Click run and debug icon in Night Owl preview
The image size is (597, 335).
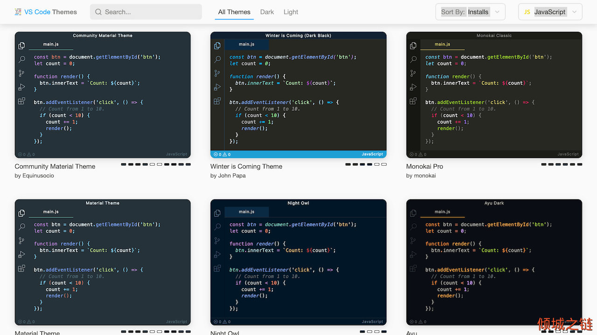217,255
